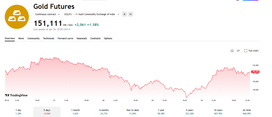Click the 29 date axis label
This screenshot has height=117, width=272.
152,100
